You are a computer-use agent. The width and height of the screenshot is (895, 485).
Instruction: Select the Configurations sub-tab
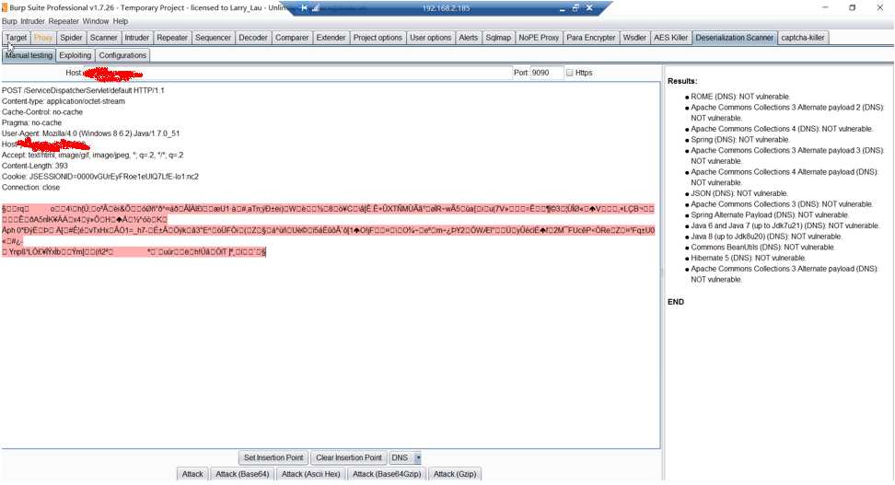[122, 55]
